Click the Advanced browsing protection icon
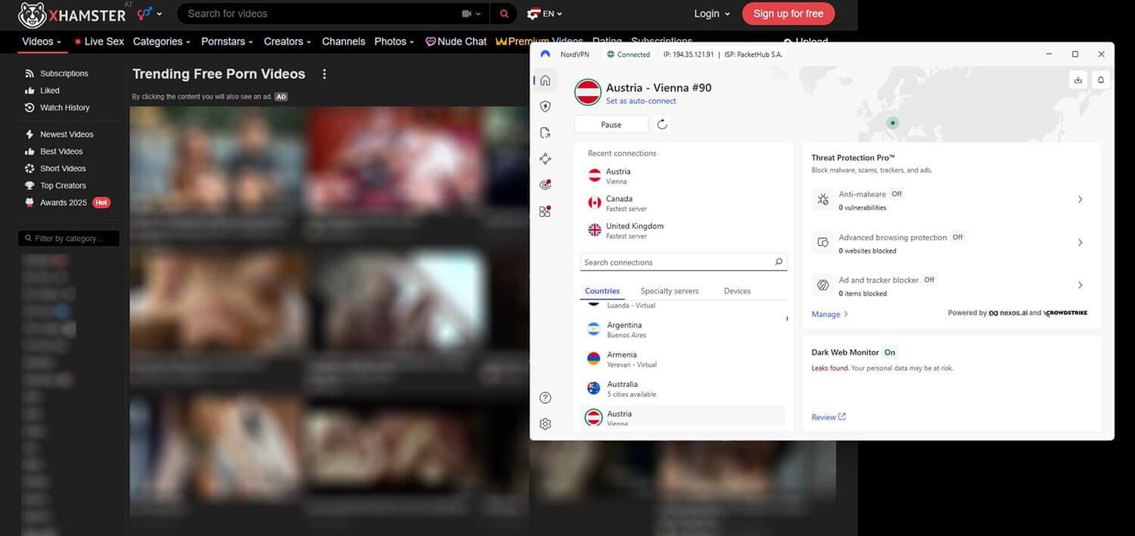Image resolution: width=1135 pixels, height=536 pixels. [822, 243]
